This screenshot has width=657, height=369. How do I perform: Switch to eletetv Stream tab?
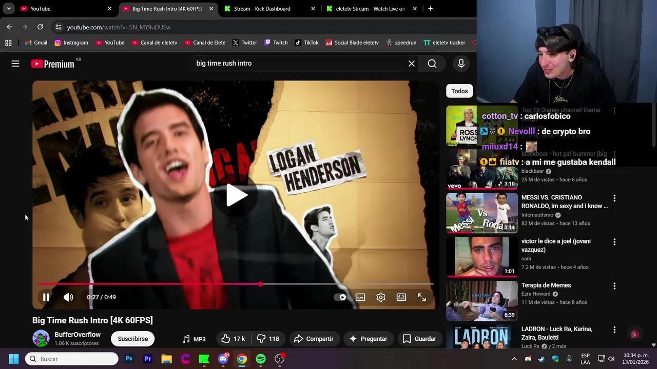pyautogui.click(x=372, y=9)
